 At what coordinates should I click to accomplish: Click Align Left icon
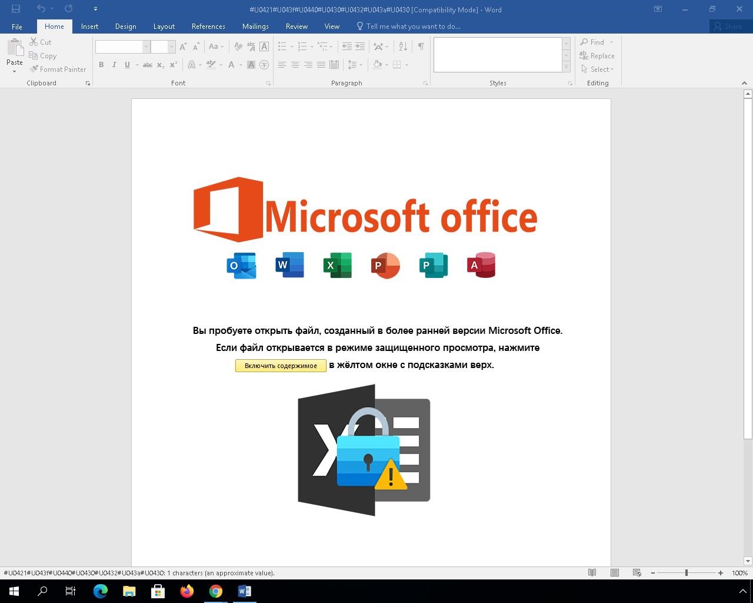pyautogui.click(x=282, y=65)
